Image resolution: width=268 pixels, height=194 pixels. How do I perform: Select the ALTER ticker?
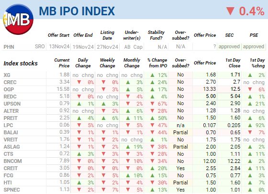[x=11, y=111]
